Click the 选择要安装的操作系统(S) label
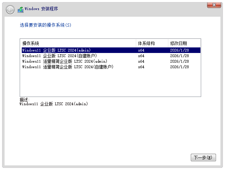The image size is (225, 171). [46, 25]
